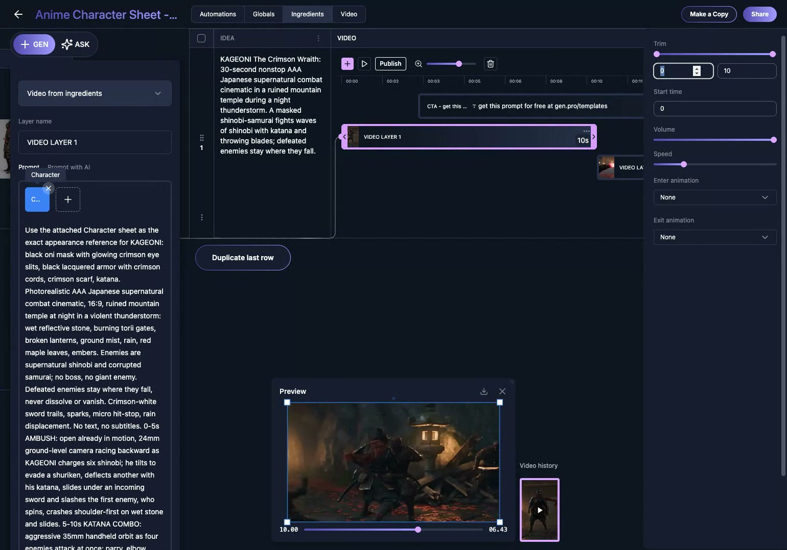The width and height of the screenshot is (787, 550).
Task: Open row 1 more options menu
Action: point(202,217)
